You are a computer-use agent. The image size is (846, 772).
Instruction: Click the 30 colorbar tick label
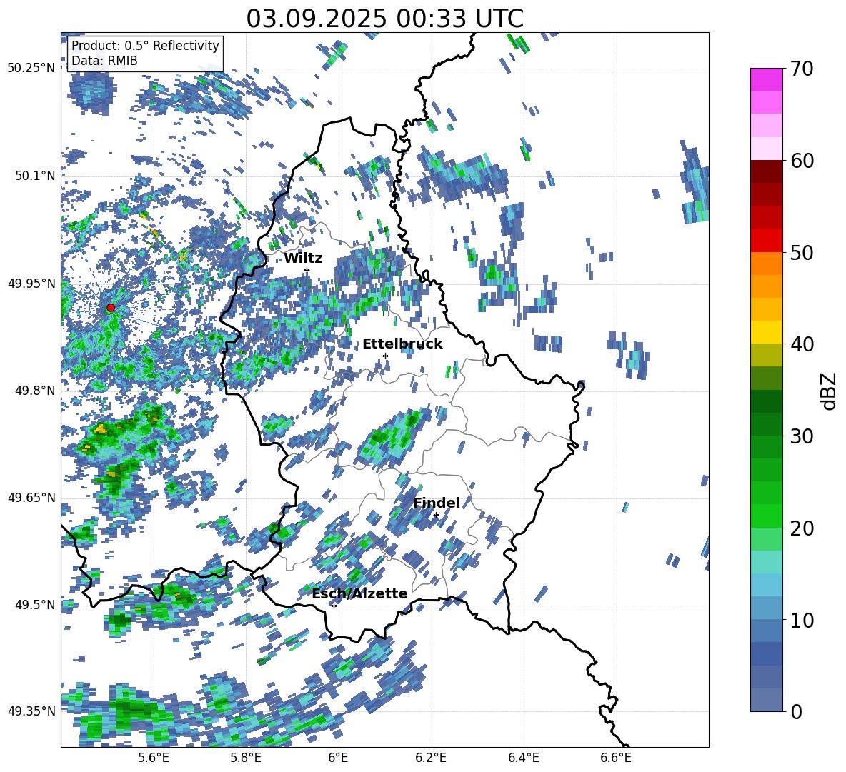click(802, 436)
